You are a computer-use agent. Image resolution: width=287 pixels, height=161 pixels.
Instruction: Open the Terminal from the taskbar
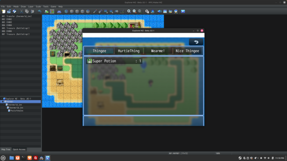click(x=24, y=158)
